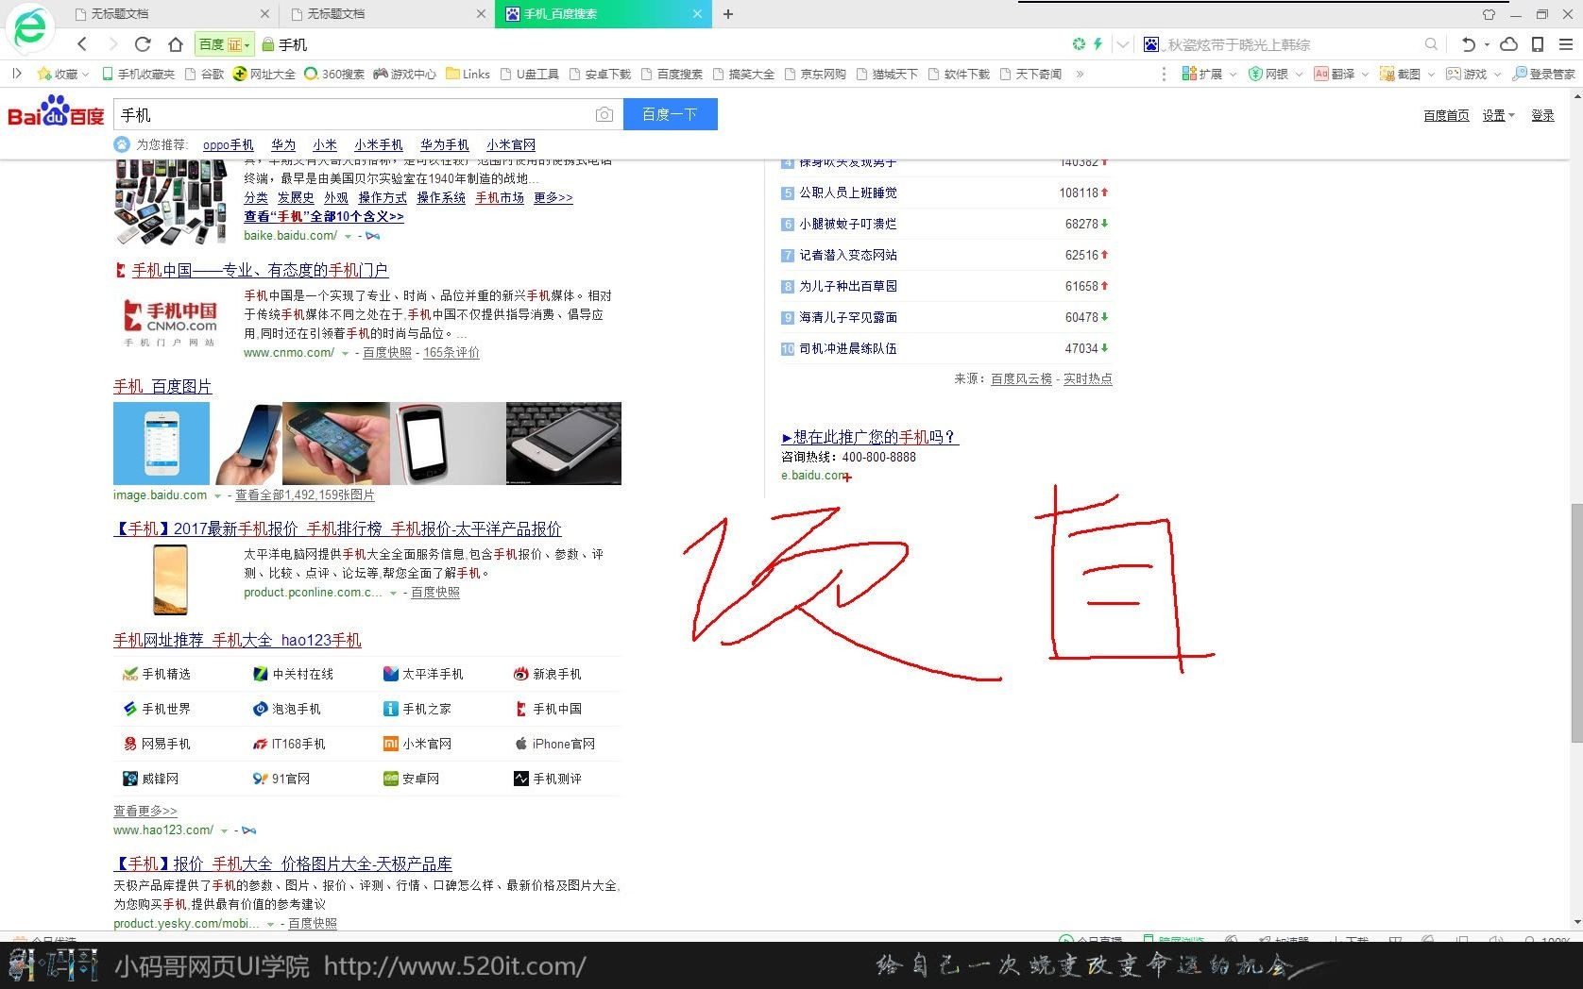Expand the 翻译 dropdown arrow
The width and height of the screenshot is (1583, 989).
[x=1365, y=74]
